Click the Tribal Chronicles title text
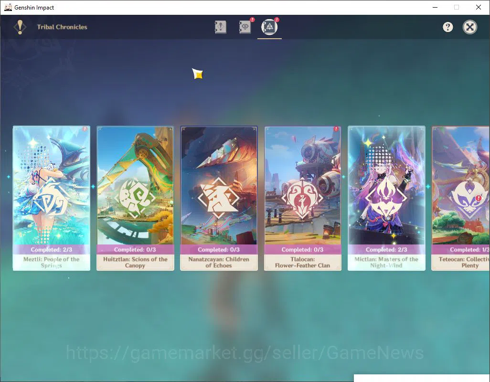This screenshot has height=382, width=490. [x=62, y=27]
